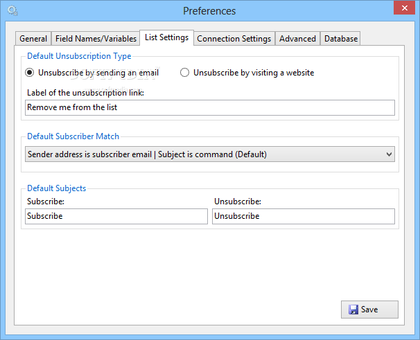Screen dimensions: 420x340
Task: Click the Default Subjects group label
Action: (x=57, y=188)
